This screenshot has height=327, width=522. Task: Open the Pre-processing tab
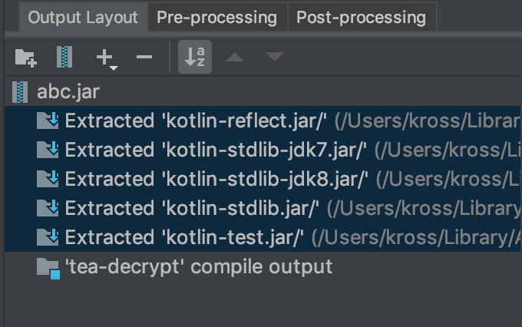click(x=216, y=17)
